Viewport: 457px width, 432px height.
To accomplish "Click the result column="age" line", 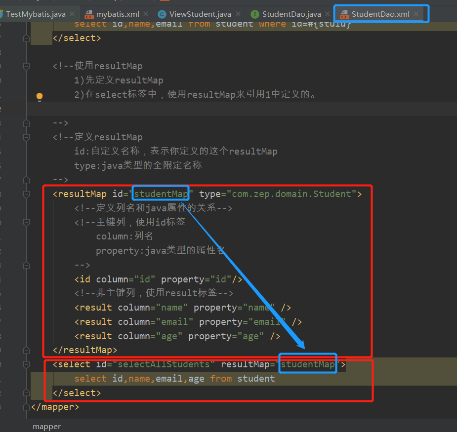I will point(177,336).
